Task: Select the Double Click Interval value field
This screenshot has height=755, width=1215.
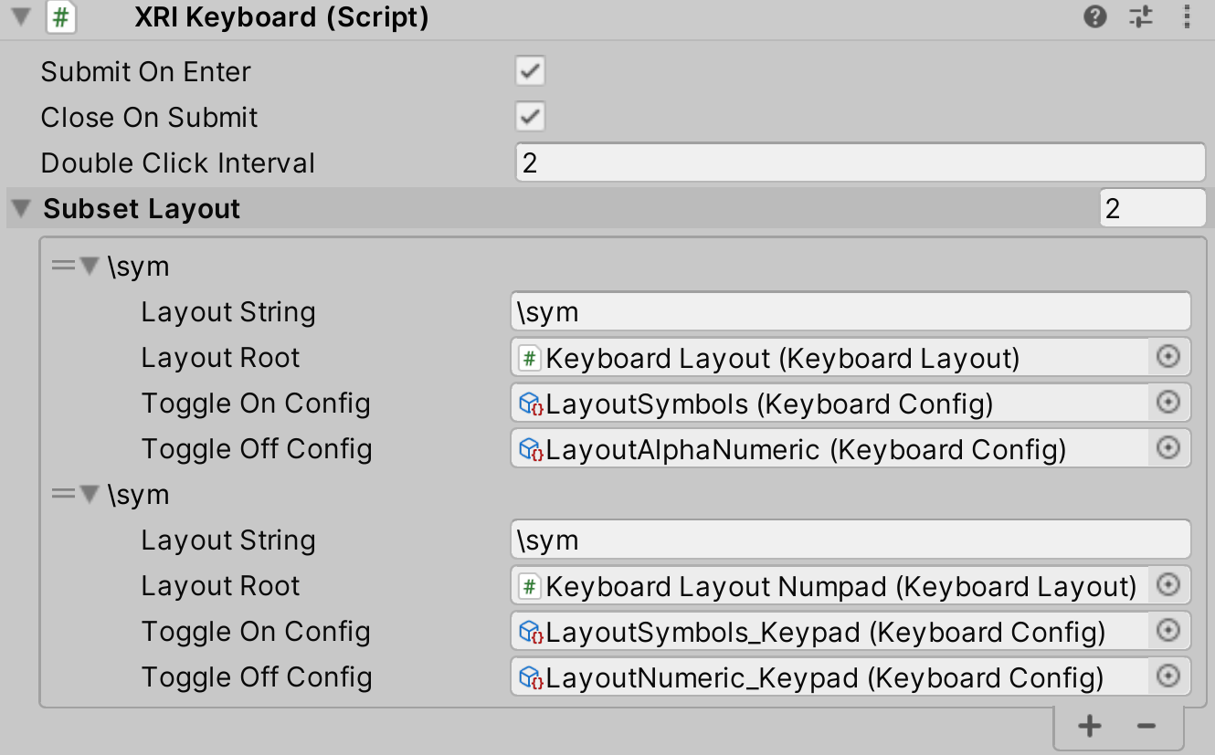Action: click(859, 163)
